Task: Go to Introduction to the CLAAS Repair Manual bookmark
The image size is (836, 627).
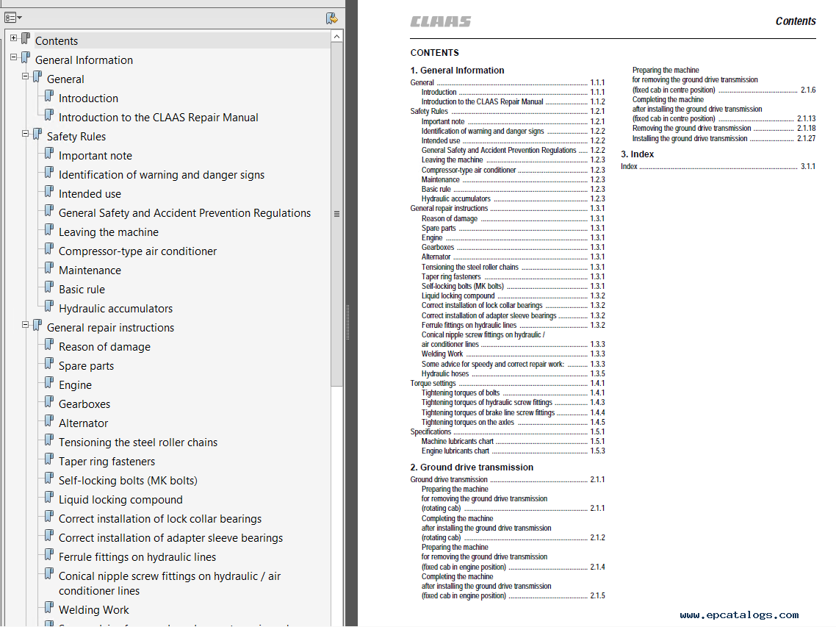Action: point(159,118)
